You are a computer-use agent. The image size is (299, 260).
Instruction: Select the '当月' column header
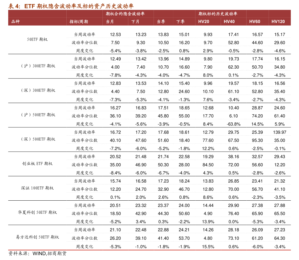(110, 22)
